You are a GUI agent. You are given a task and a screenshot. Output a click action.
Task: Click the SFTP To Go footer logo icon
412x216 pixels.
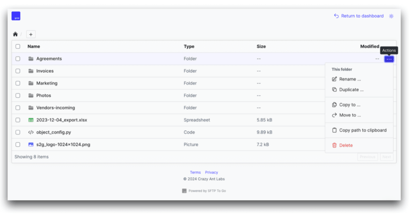(x=184, y=191)
